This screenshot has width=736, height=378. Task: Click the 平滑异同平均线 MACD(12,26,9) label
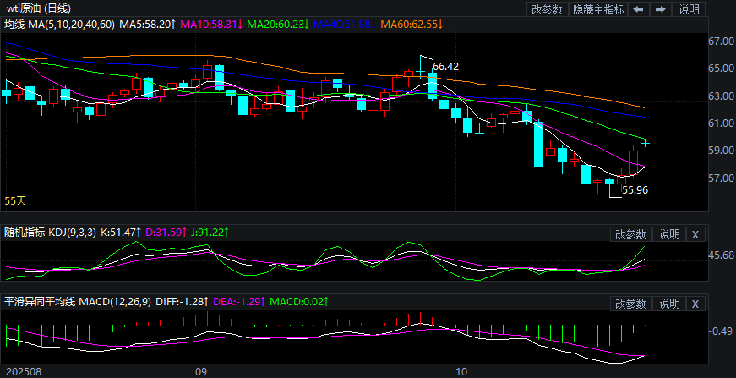(x=77, y=301)
